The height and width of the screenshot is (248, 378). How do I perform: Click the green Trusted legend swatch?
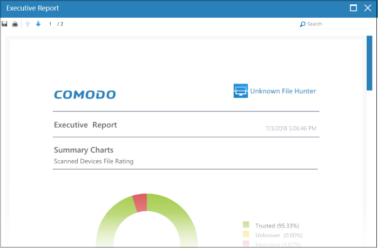click(x=246, y=225)
